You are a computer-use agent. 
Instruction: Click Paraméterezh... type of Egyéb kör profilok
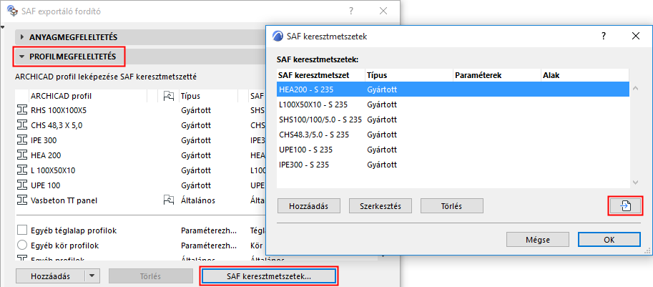coord(209,245)
